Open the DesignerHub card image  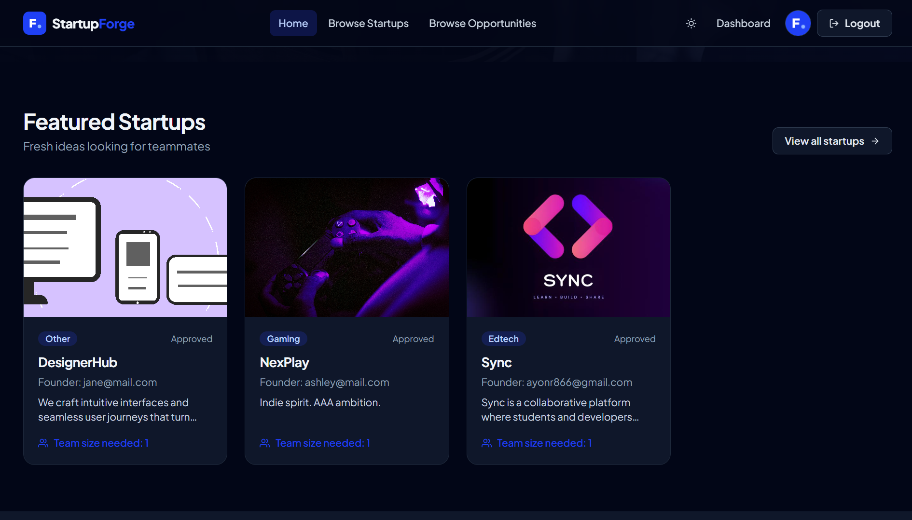[x=125, y=247]
